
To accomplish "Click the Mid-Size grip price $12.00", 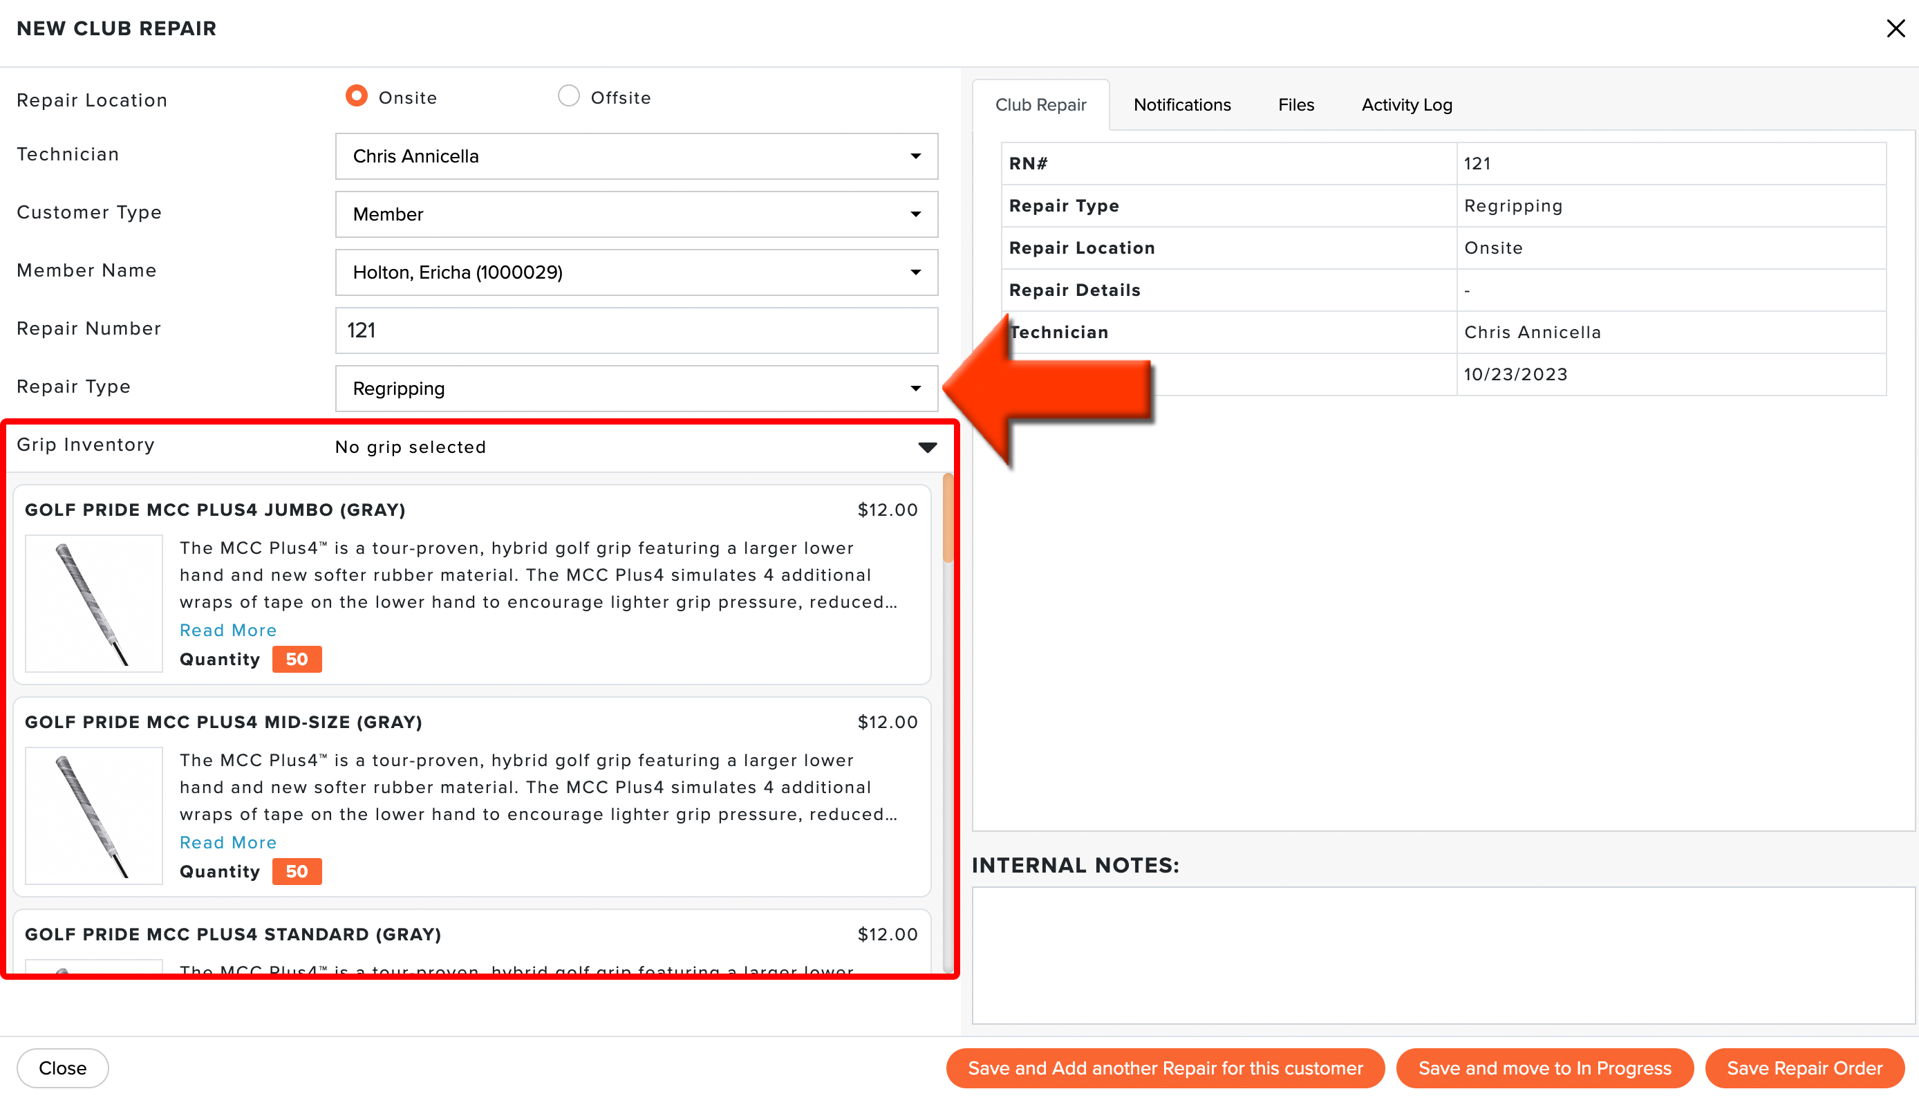I will 887,723.
